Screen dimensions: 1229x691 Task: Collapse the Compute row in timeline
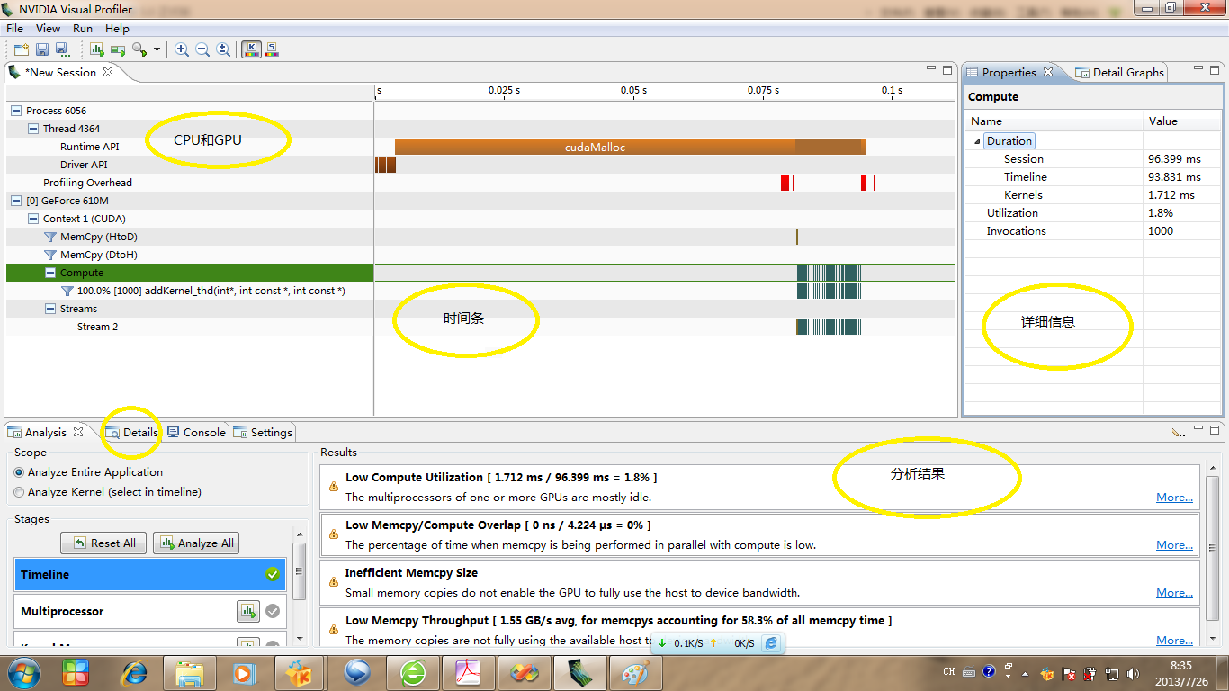pyautogui.click(x=51, y=273)
